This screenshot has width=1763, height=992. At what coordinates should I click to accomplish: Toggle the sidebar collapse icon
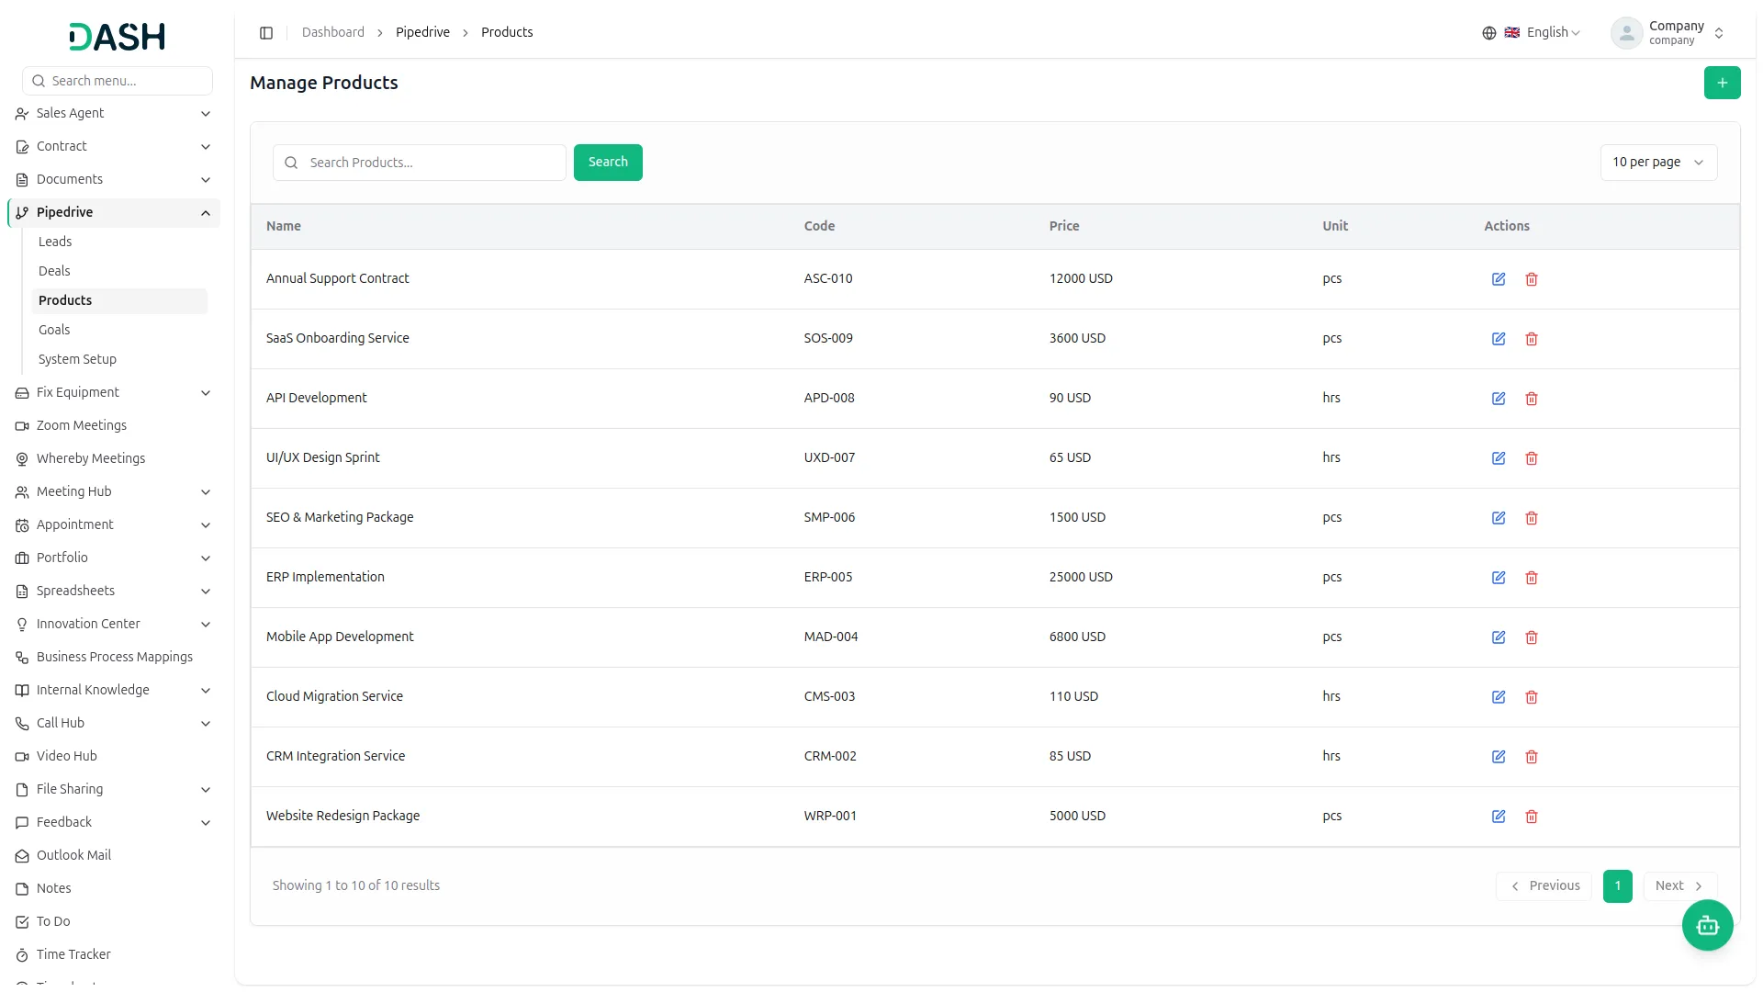pos(266,33)
